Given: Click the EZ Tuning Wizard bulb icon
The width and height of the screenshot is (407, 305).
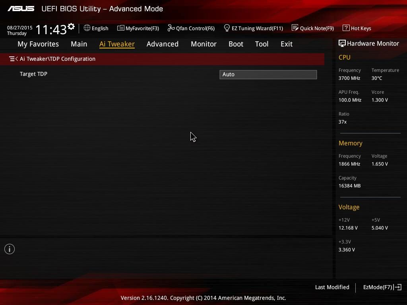Looking at the screenshot, I should pos(227,28).
